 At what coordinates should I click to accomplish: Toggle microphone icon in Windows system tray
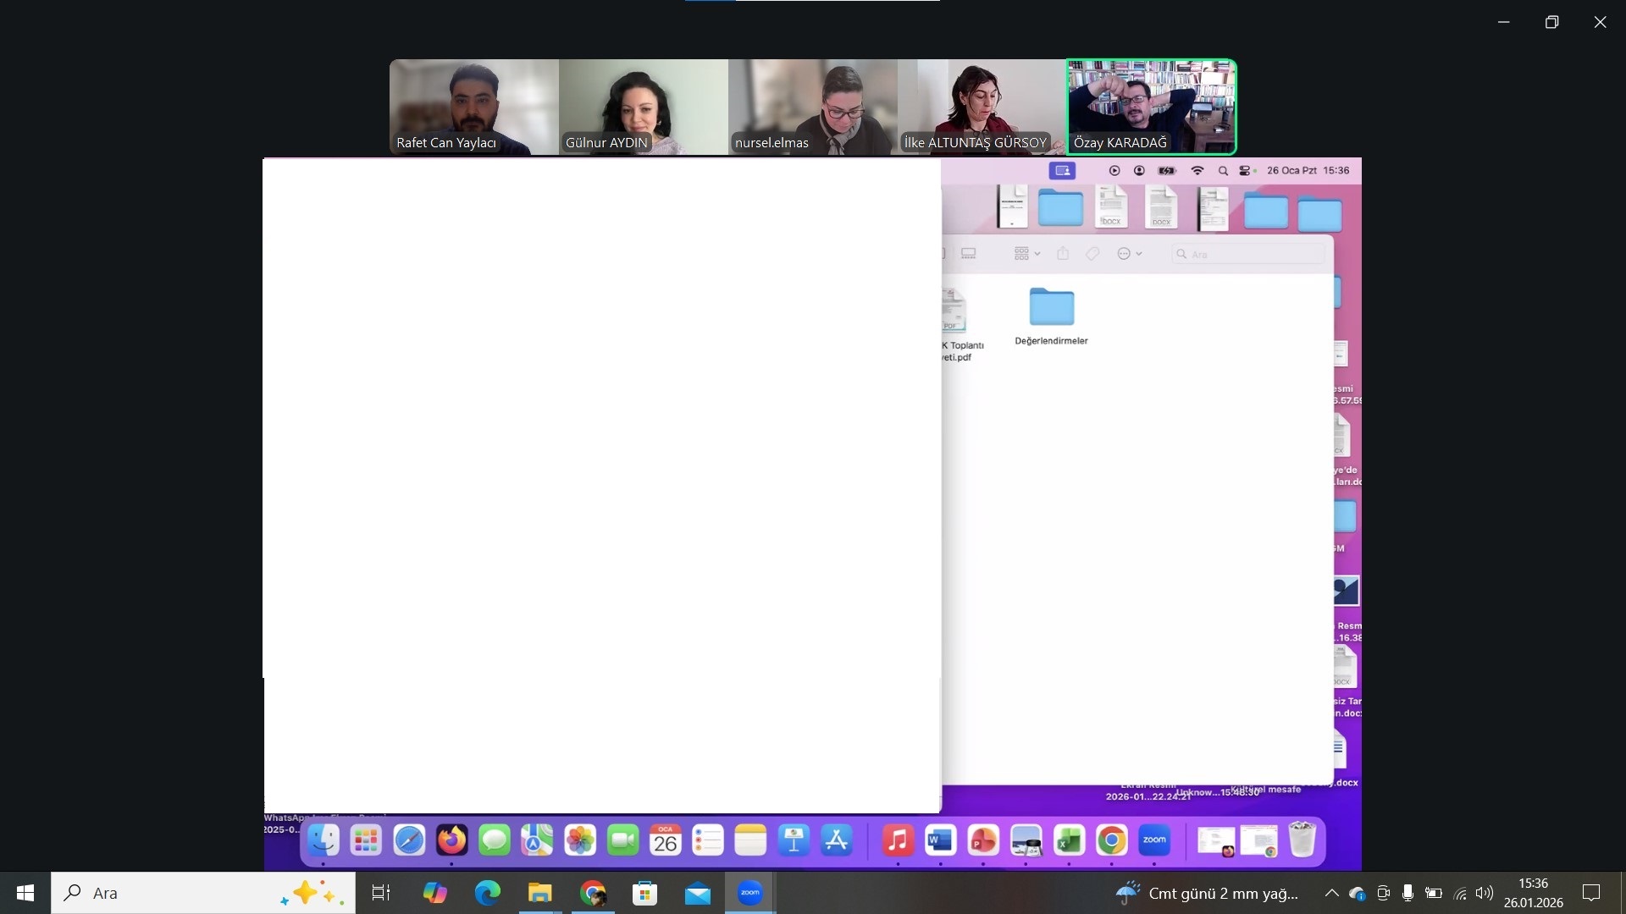1408,893
